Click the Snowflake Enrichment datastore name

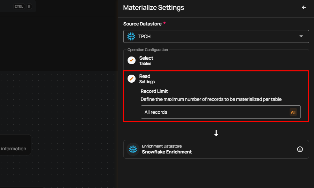(x=167, y=152)
